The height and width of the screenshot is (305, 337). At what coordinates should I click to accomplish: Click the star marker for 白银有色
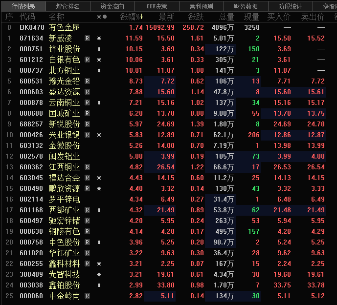click(99, 60)
